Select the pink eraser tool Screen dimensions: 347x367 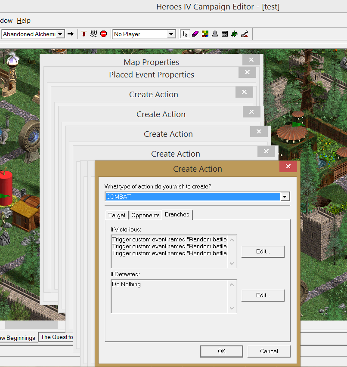coord(195,34)
